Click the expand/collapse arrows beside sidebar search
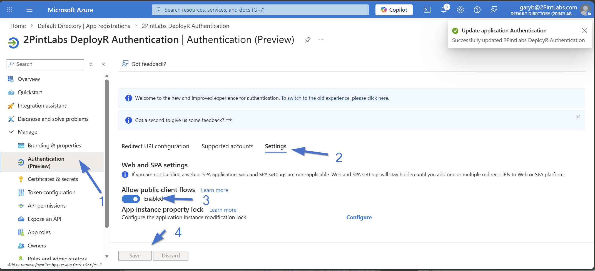Image resolution: width=595 pixels, height=271 pixels. point(91,64)
